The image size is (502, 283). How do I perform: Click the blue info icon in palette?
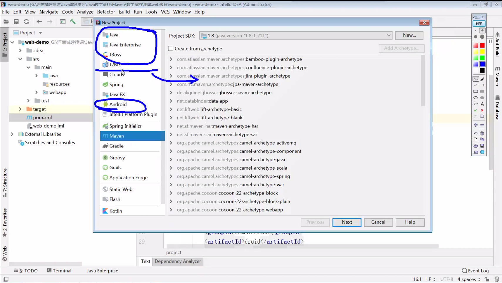pyautogui.click(x=482, y=152)
